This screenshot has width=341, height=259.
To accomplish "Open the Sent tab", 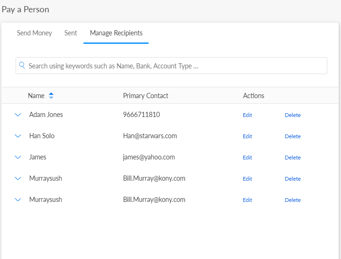I will tap(71, 33).
